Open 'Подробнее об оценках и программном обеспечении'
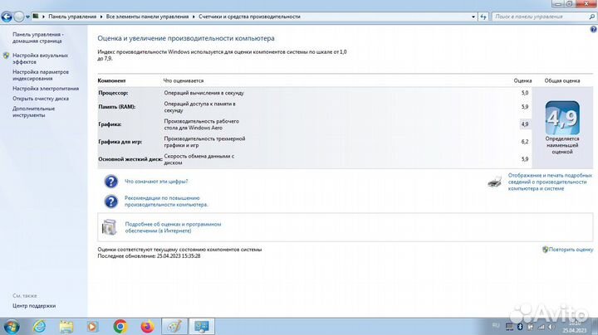The image size is (598, 335). [173, 228]
